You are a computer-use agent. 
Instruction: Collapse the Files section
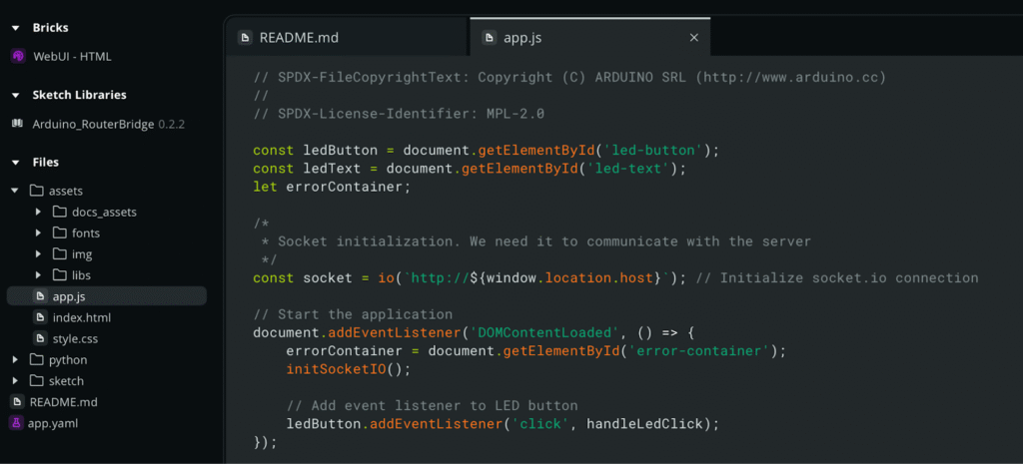[x=16, y=162]
